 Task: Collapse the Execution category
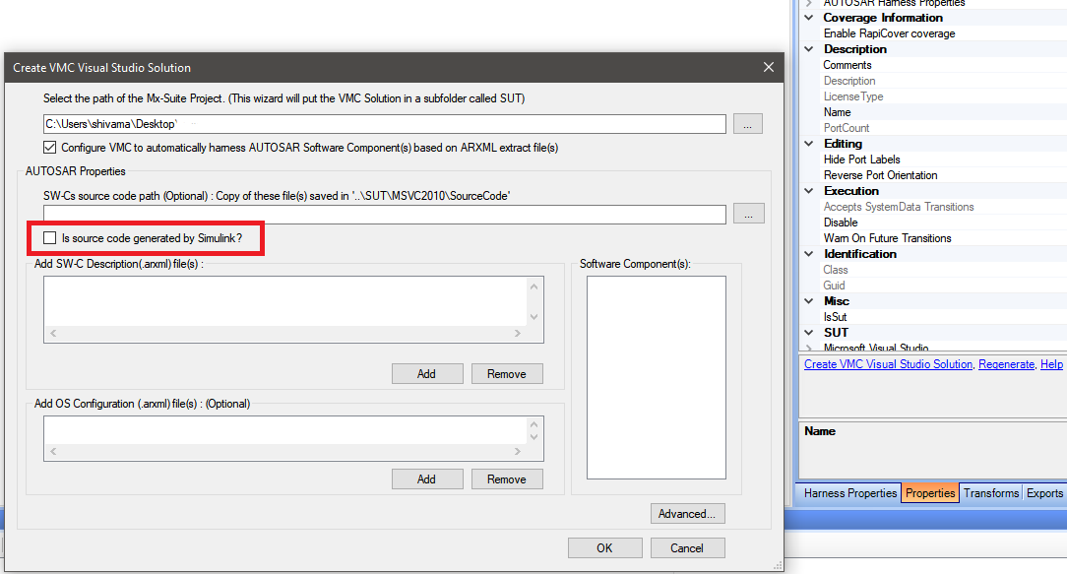[x=809, y=191]
